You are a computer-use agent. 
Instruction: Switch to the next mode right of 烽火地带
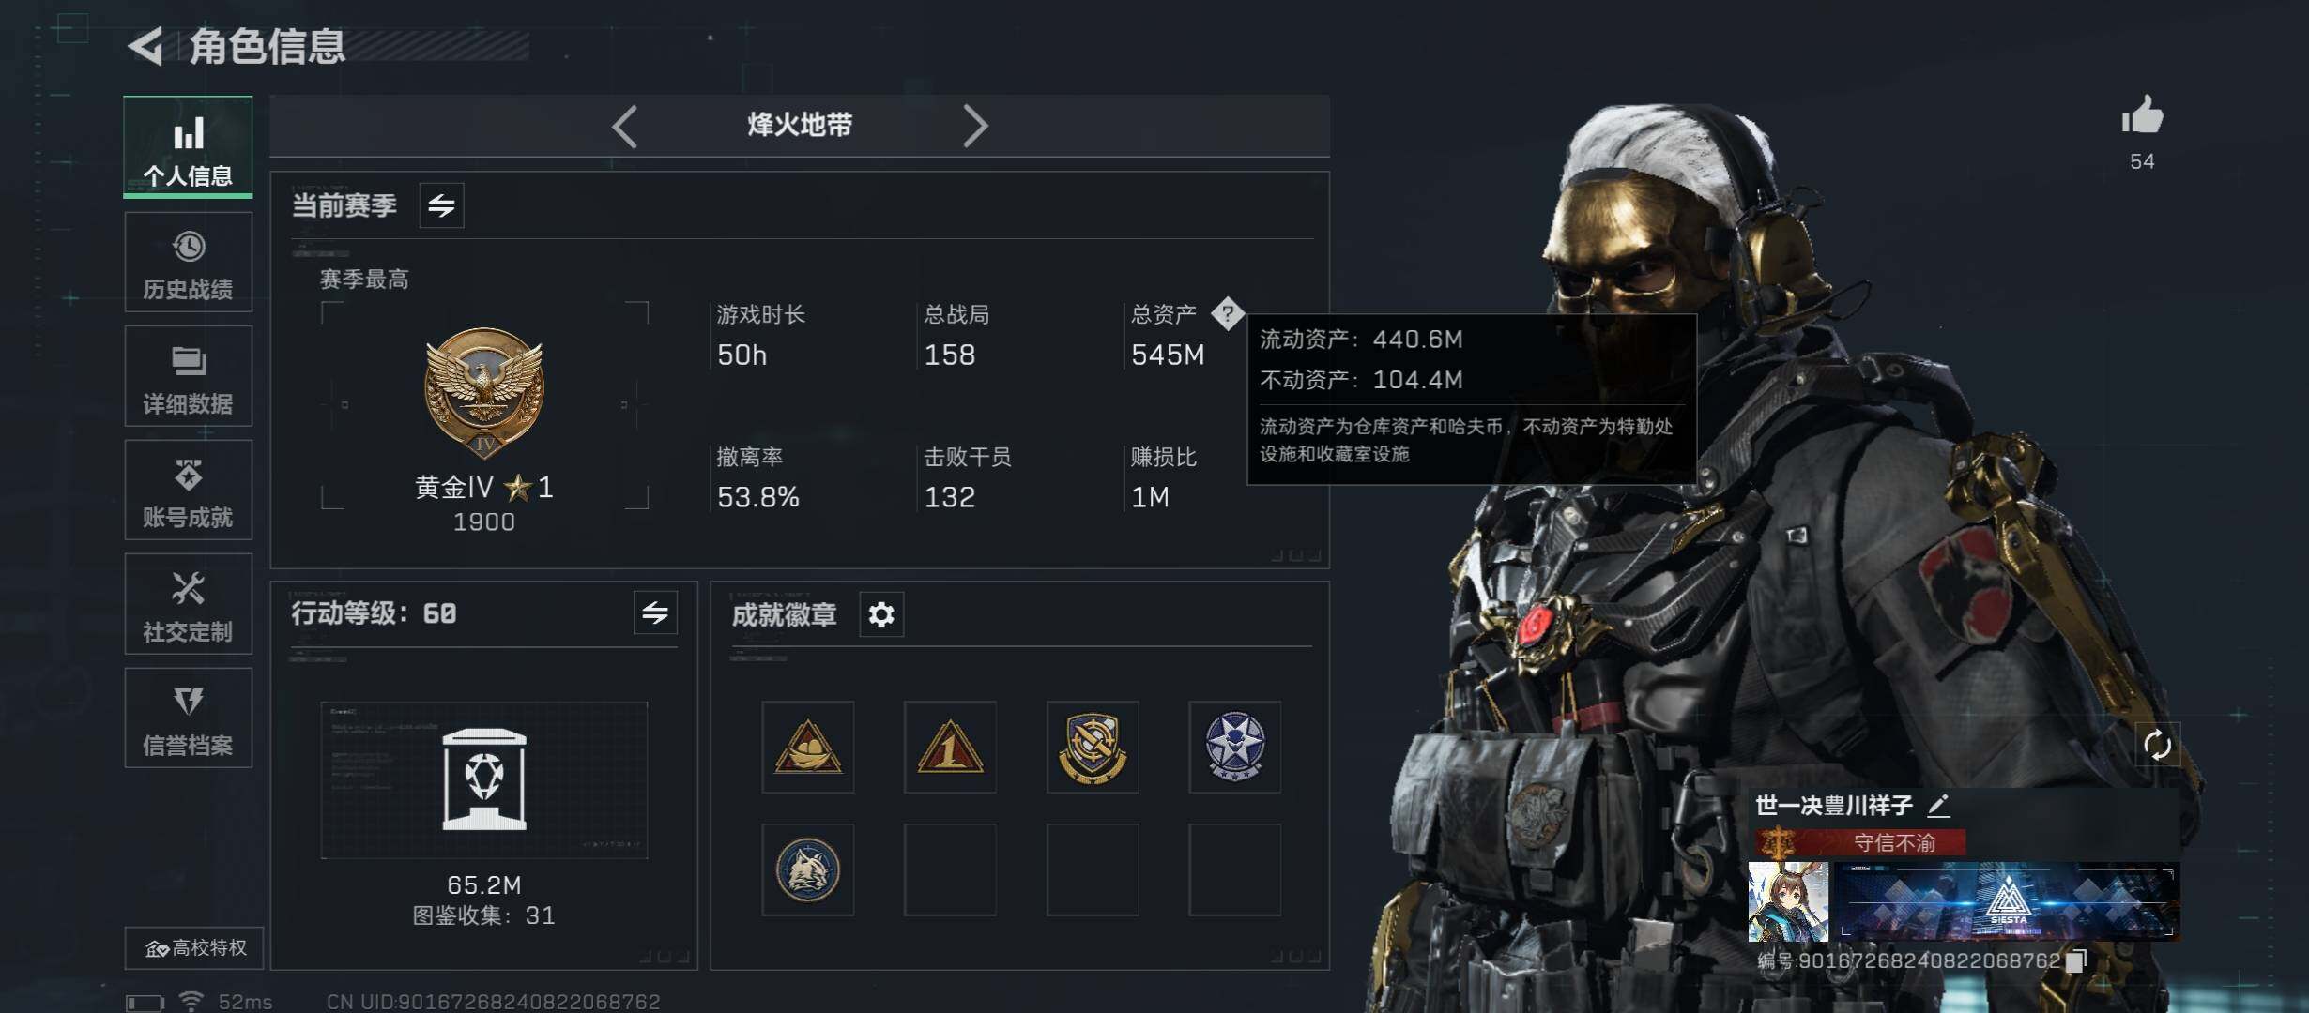[x=975, y=126]
